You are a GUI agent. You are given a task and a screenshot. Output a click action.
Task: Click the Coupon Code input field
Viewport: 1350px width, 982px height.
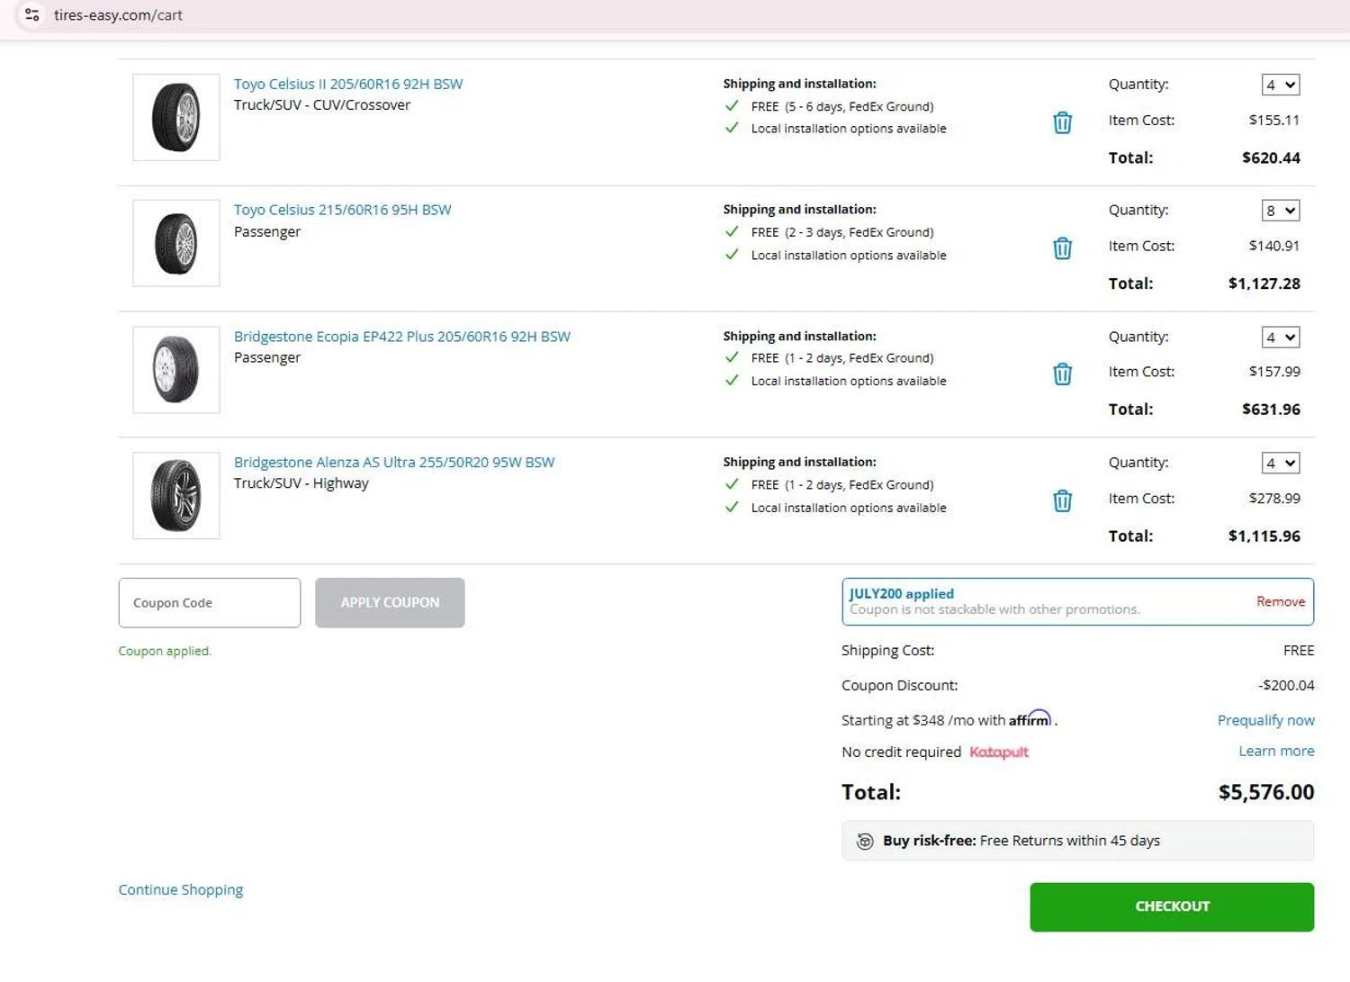pos(210,603)
